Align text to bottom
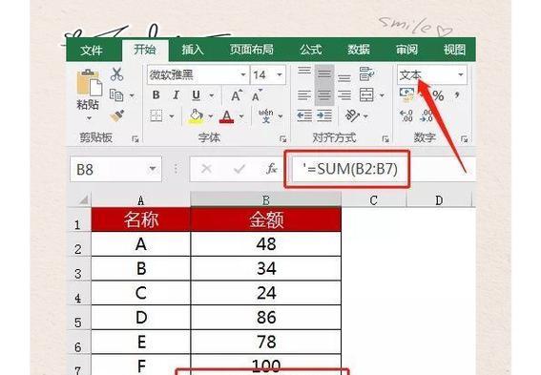 click(x=344, y=77)
